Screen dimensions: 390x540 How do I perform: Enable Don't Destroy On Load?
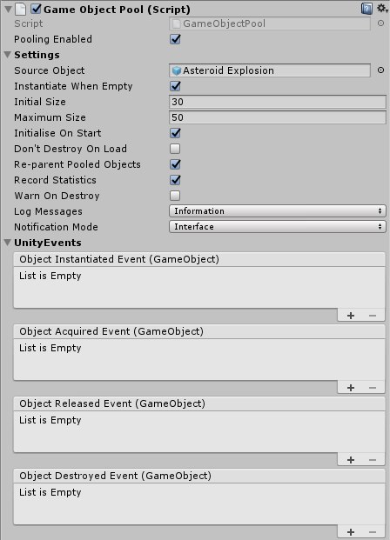(x=175, y=149)
